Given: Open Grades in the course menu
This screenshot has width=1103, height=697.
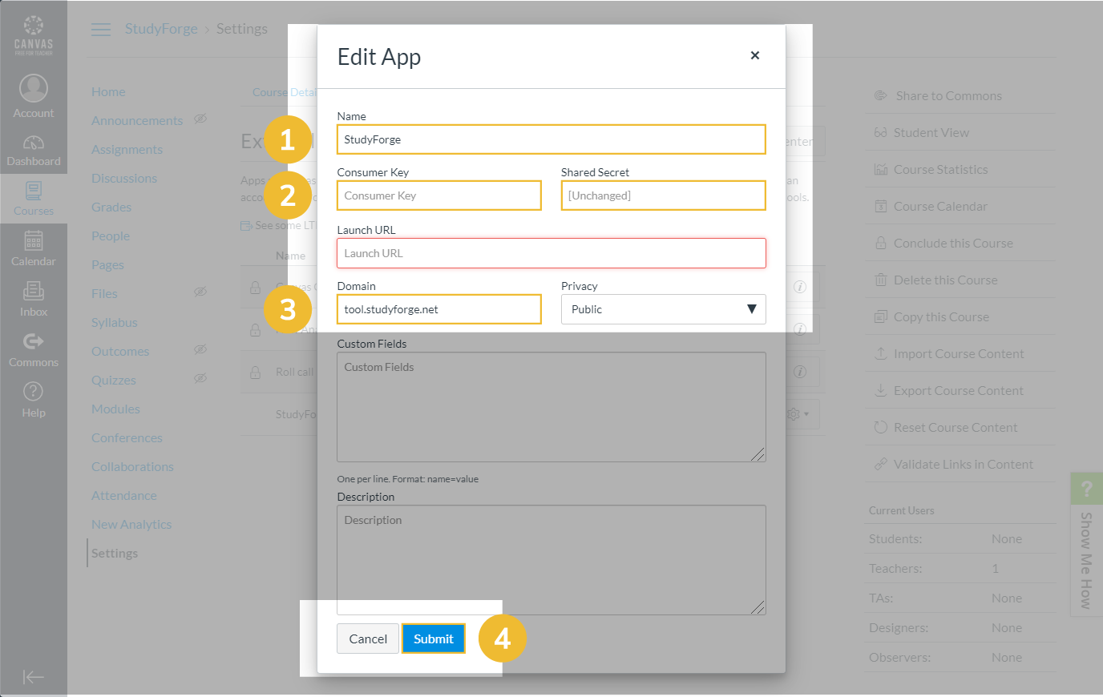Looking at the screenshot, I should [111, 207].
